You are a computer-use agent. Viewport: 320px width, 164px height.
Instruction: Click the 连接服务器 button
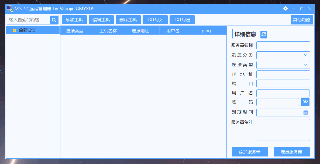pos(292,152)
